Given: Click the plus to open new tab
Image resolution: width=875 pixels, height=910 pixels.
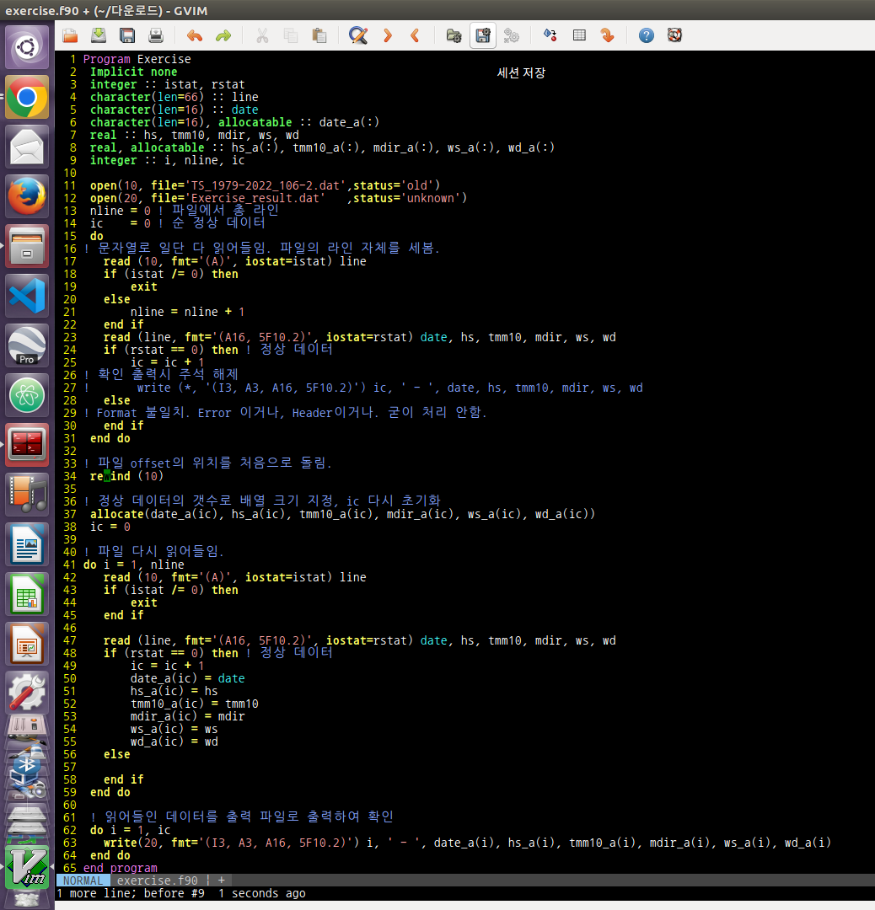Looking at the screenshot, I should click(221, 881).
